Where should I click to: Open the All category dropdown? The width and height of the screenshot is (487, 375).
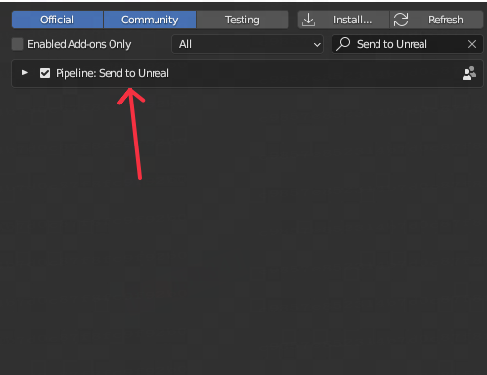[x=247, y=44]
